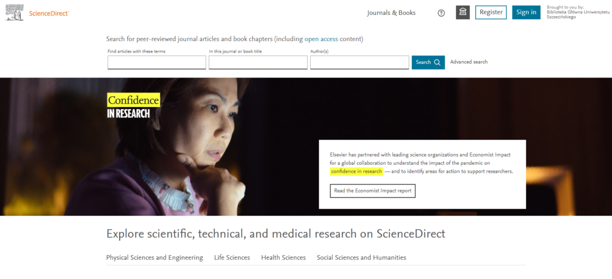612x279 pixels.
Task: Click highlighted 'confidence in research' link
Action: (356, 171)
